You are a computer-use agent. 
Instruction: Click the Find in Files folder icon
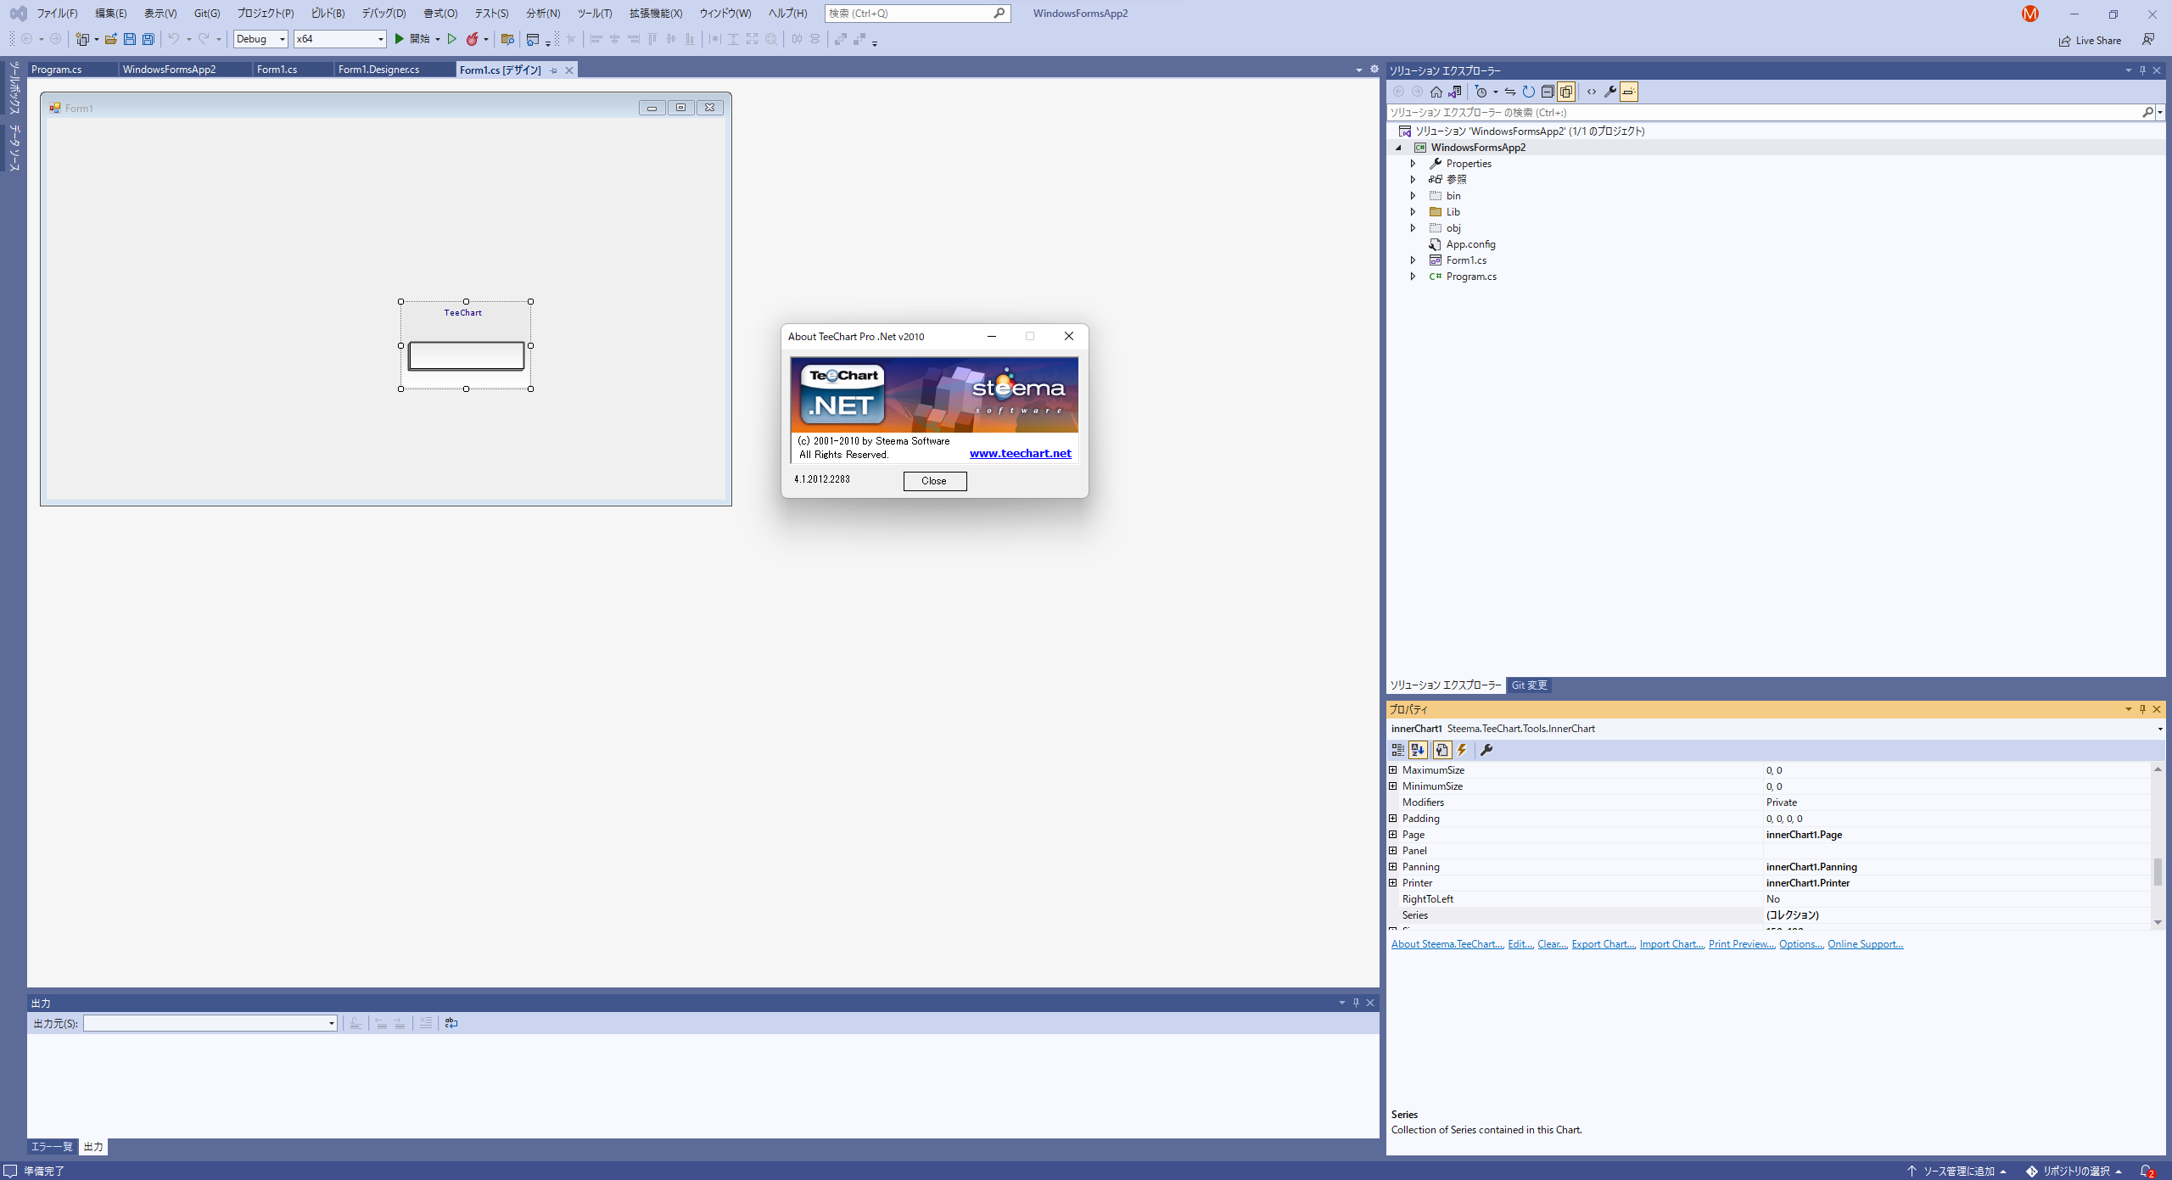click(507, 39)
